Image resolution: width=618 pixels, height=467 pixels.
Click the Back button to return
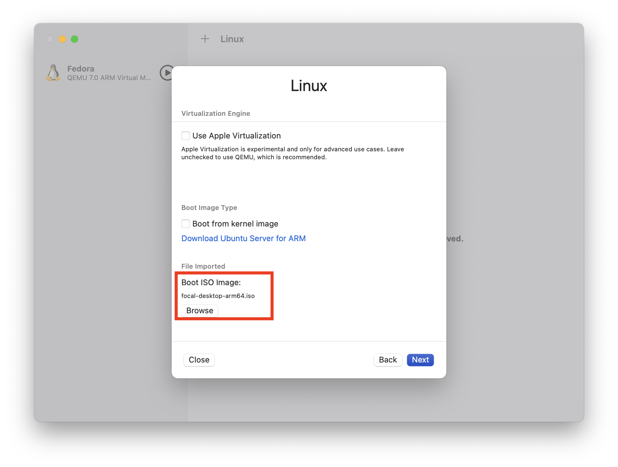click(388, 359)
